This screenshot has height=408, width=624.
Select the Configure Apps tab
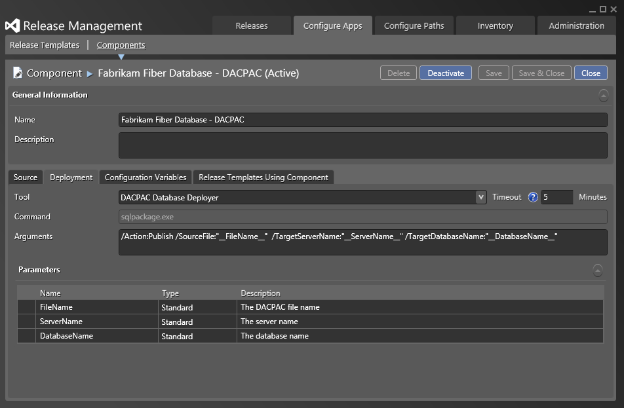(333, 26)
